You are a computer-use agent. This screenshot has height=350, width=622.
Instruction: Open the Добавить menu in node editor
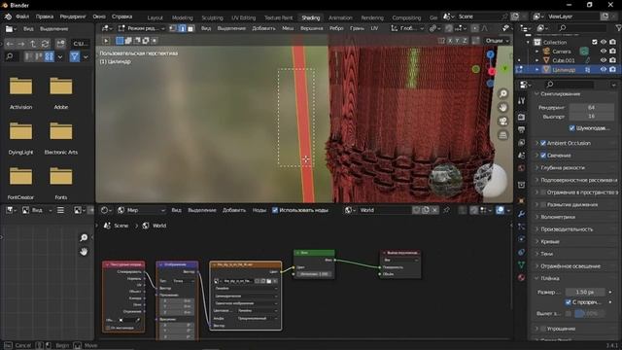pos(234,210)
